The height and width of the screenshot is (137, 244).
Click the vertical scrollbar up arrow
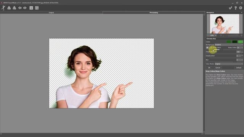pos(204,15)
